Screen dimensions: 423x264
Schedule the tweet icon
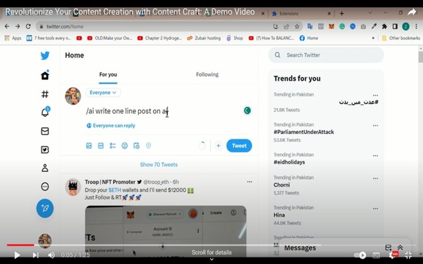[x=136, y=146]
